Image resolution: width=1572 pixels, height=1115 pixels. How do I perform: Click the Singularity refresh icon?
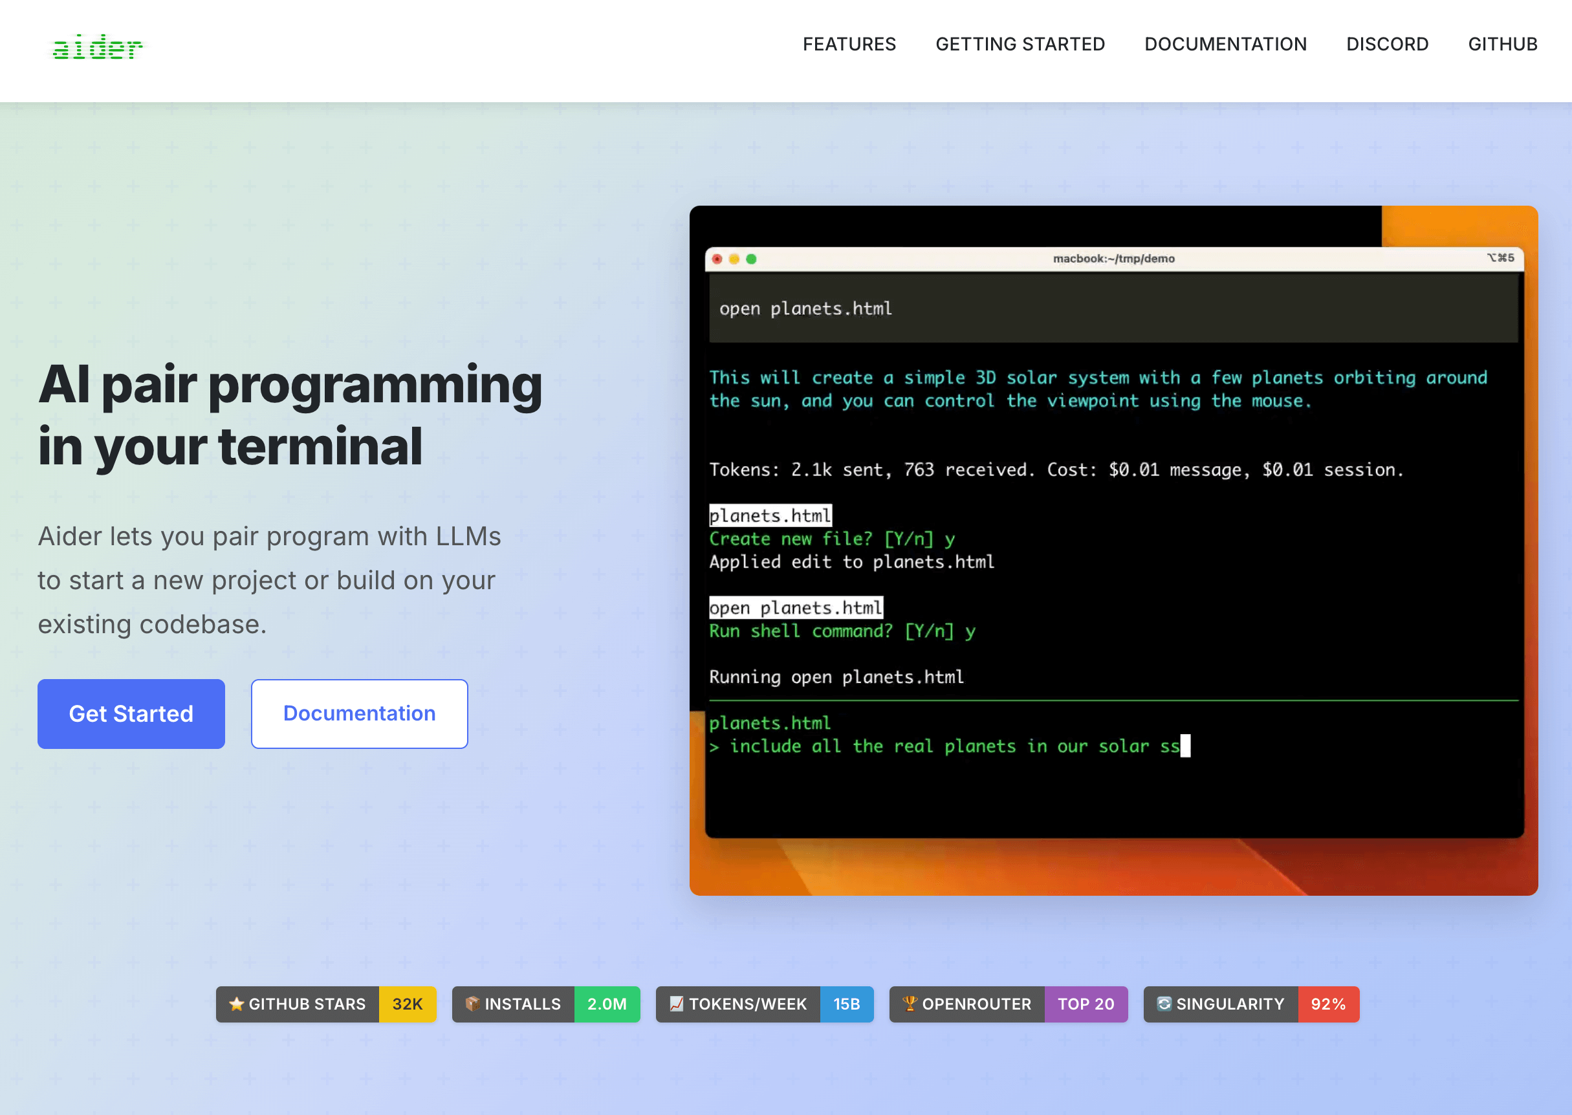click(x=1164, y=1004)
